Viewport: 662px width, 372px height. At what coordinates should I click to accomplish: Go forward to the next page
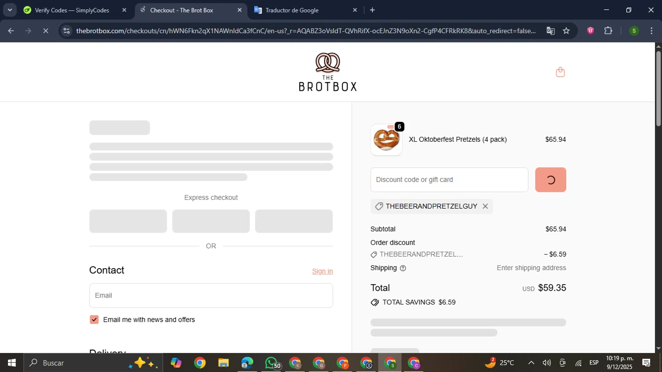pos(28,31)
